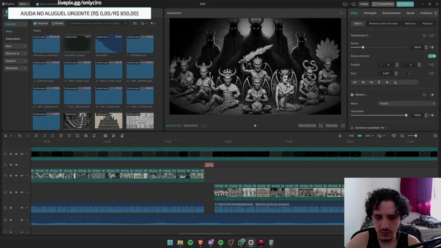Click the Undo arrow in timeline toolbar

pos(20,136)
